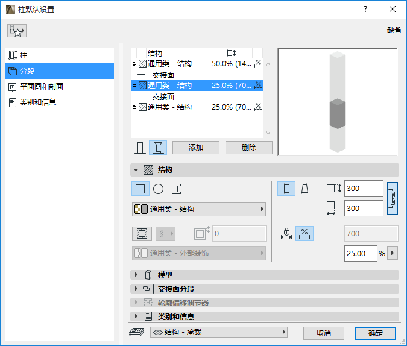This screenshot has height=346, width=407.
Task: Click cross-section height icon
Action: (x=334, y=189)
